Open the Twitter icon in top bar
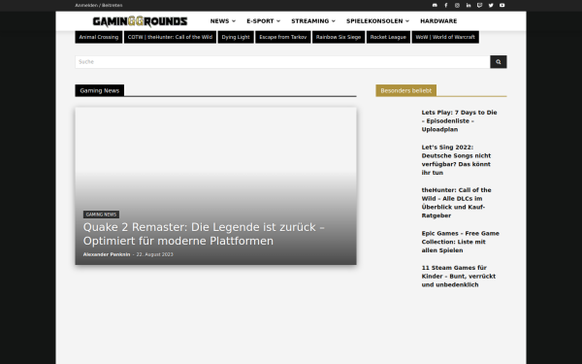The width and height of the screenshot is (582, 364). click(491, 5)
